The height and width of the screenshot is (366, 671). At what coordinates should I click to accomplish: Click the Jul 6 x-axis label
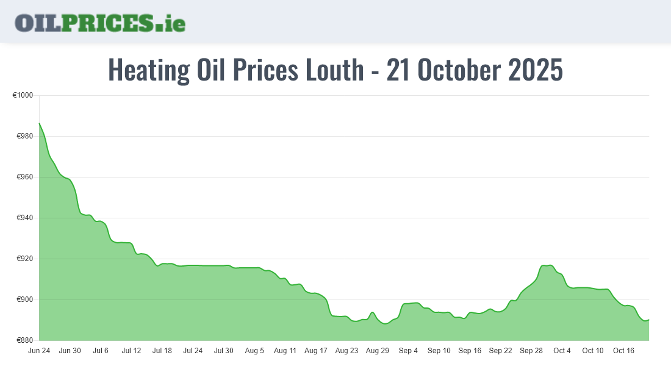click(101, 351)
